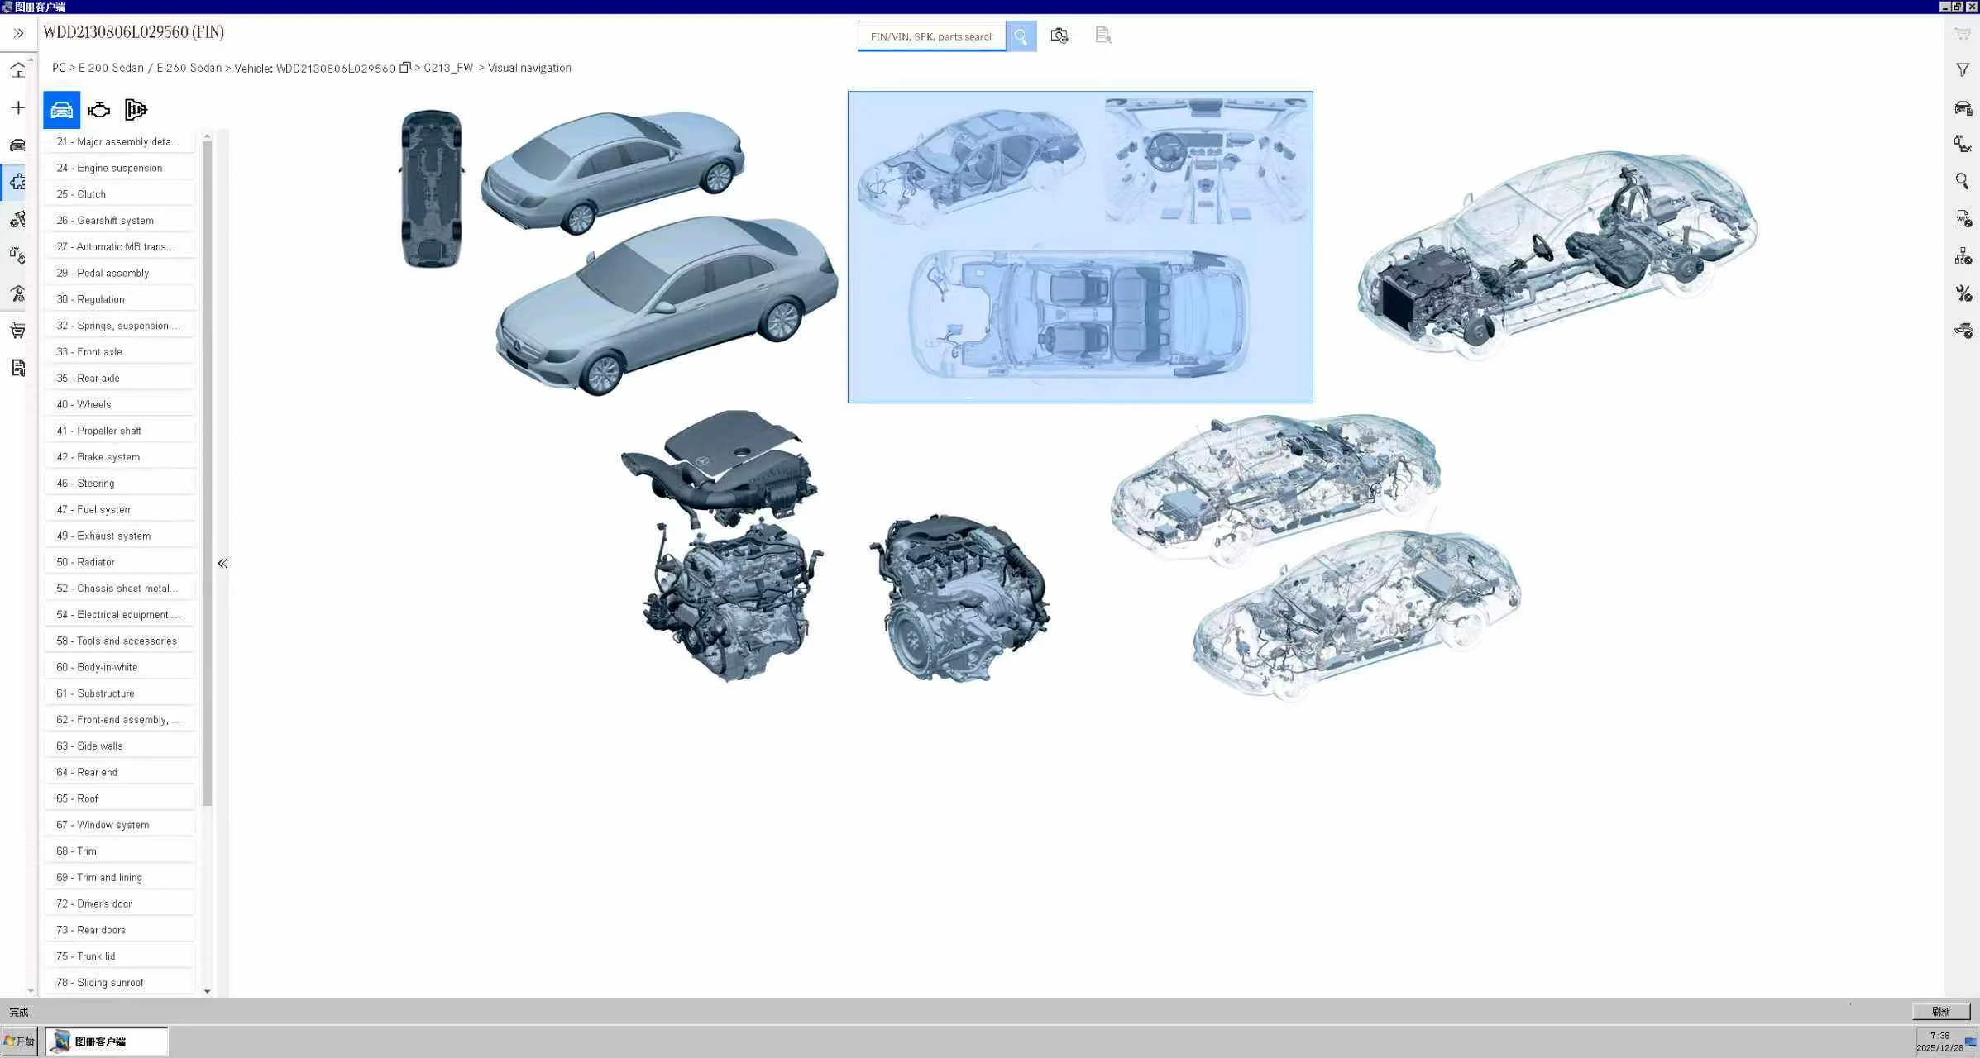Screen dimensions: 1980x1058
Task: Select the engine view tab icon
Action: [x=99, y=110]
